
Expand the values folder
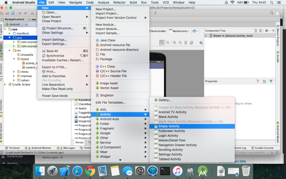point(14,80)
